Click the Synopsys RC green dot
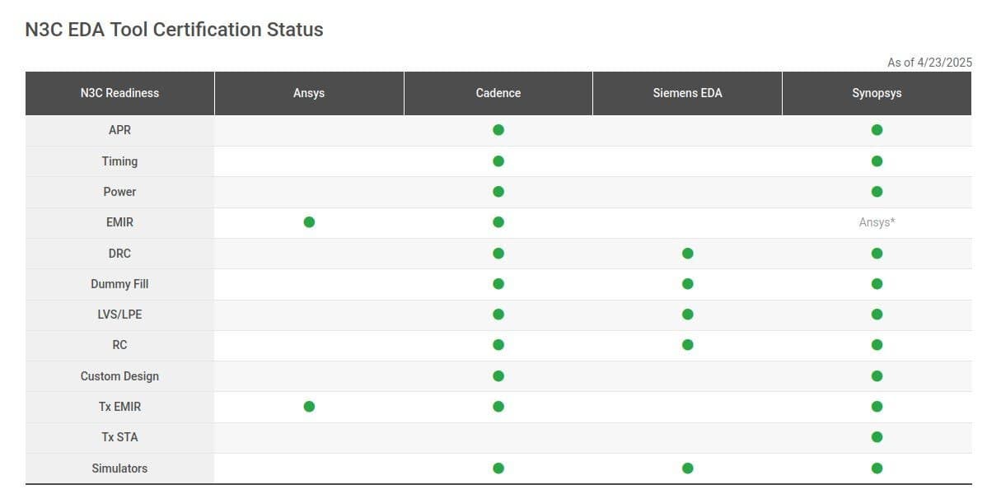The width and height of the screenshot is (987, 494). pos(877,345)
